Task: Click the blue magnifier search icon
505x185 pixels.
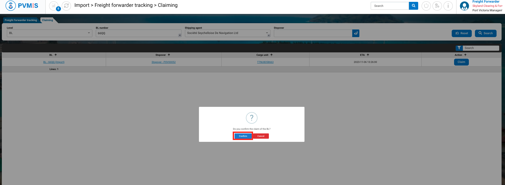Action: point(413,6)
